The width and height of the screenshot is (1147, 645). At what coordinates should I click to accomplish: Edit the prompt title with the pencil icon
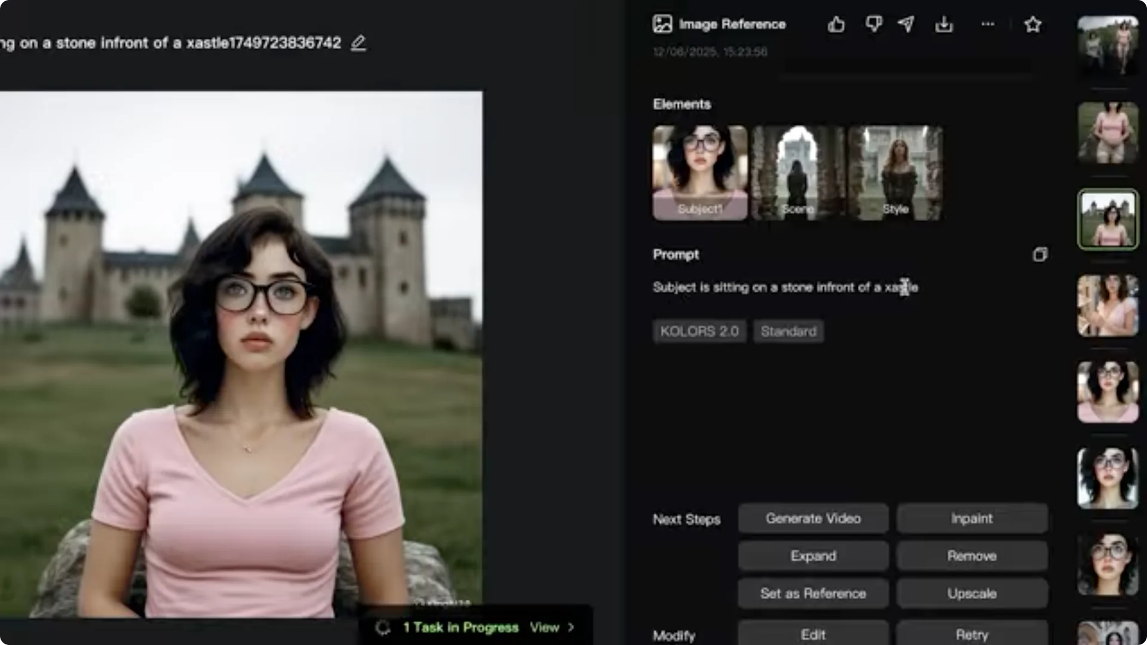point(358,43)
